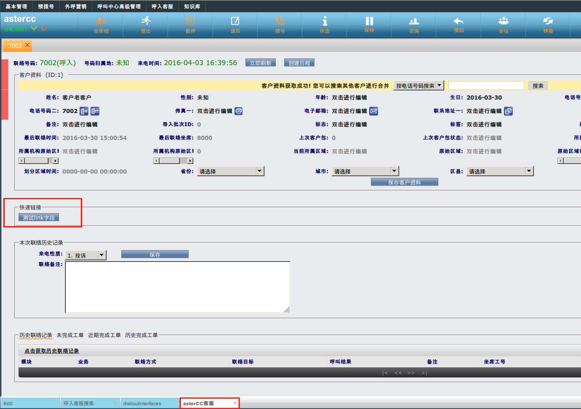The image size is (581, 409).
Task: Open the 外呼营销 top menu
Action: coord(76,6)
